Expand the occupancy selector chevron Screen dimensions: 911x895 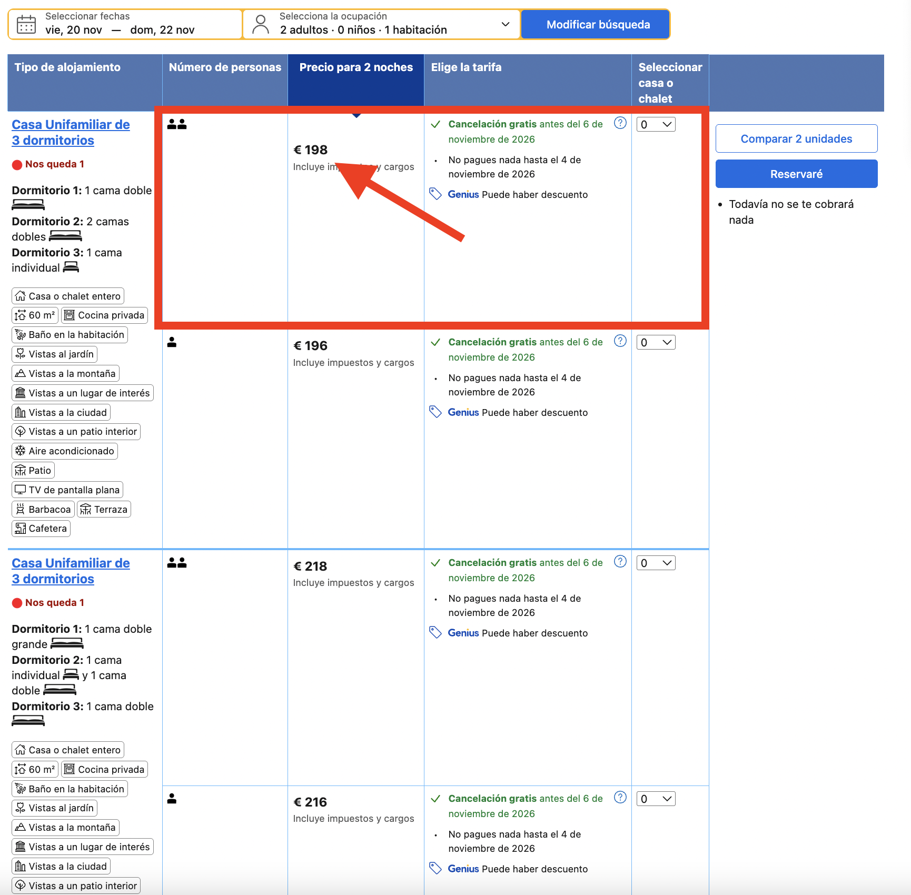[x=506, y=24]
